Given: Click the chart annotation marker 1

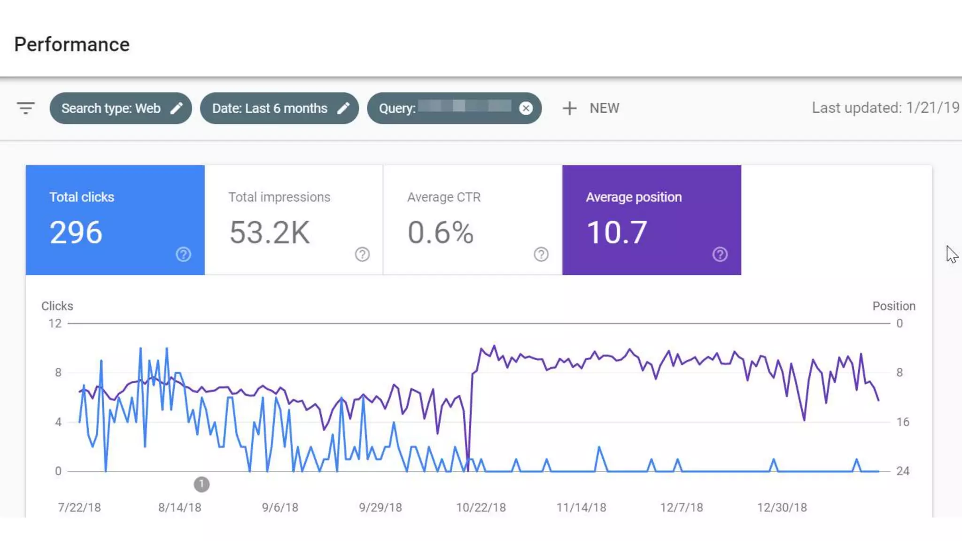Looking at the screenshot, I should (x=202, y=484).
